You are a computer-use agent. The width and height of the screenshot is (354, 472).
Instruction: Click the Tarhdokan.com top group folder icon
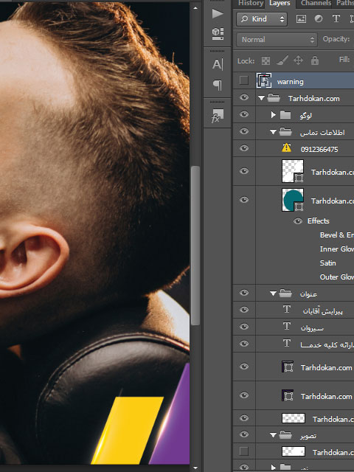click(274, 98)
